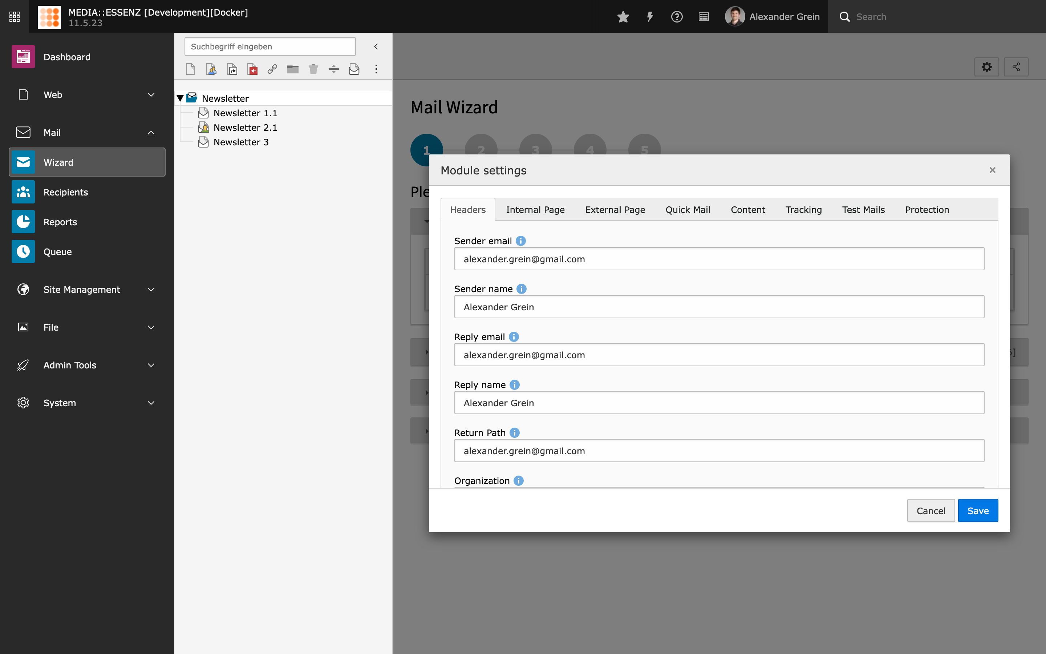Open the application grid menu icon
Screen dimensions: 1046x654
coord(14,16)
